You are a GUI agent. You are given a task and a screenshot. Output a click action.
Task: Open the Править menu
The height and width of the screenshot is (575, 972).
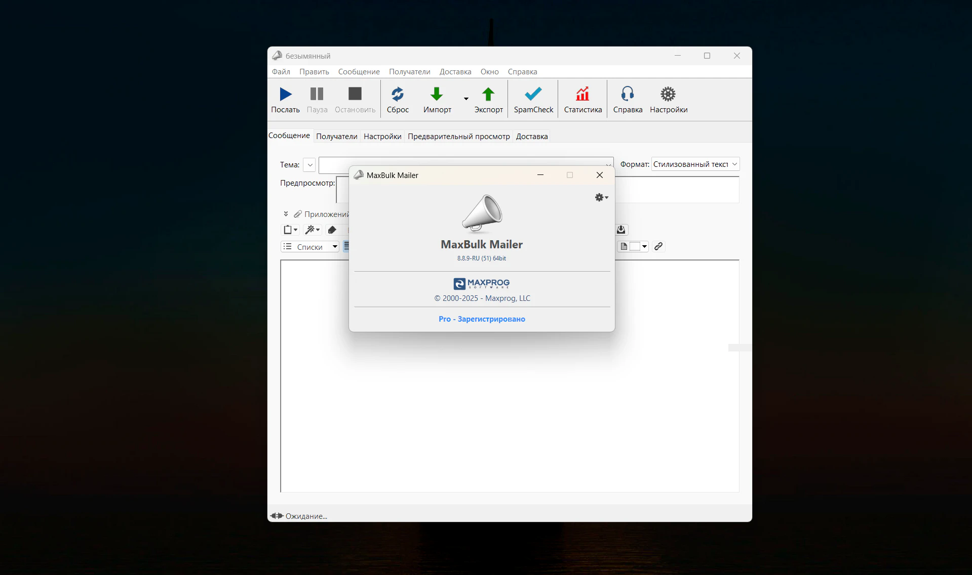(314, 72)
